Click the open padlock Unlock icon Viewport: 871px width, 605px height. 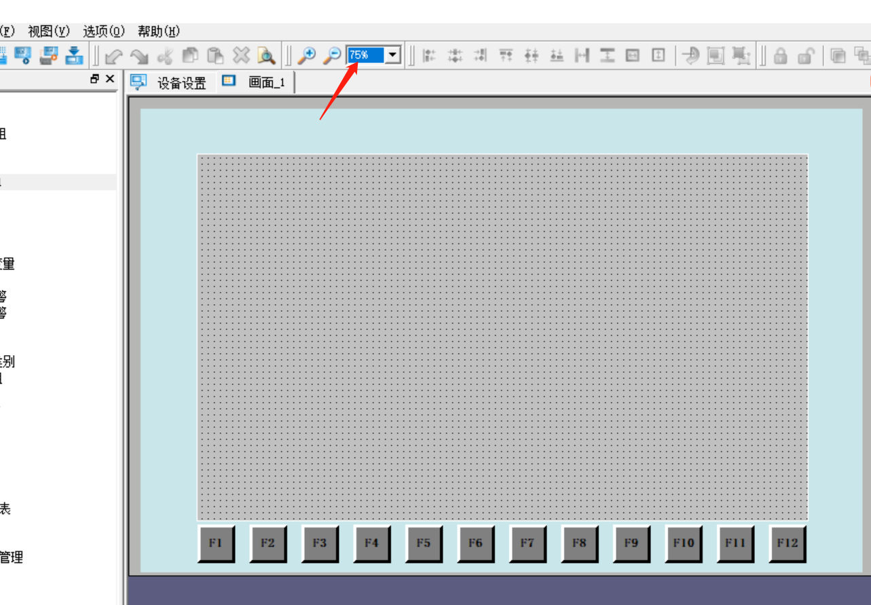[807, 56]
